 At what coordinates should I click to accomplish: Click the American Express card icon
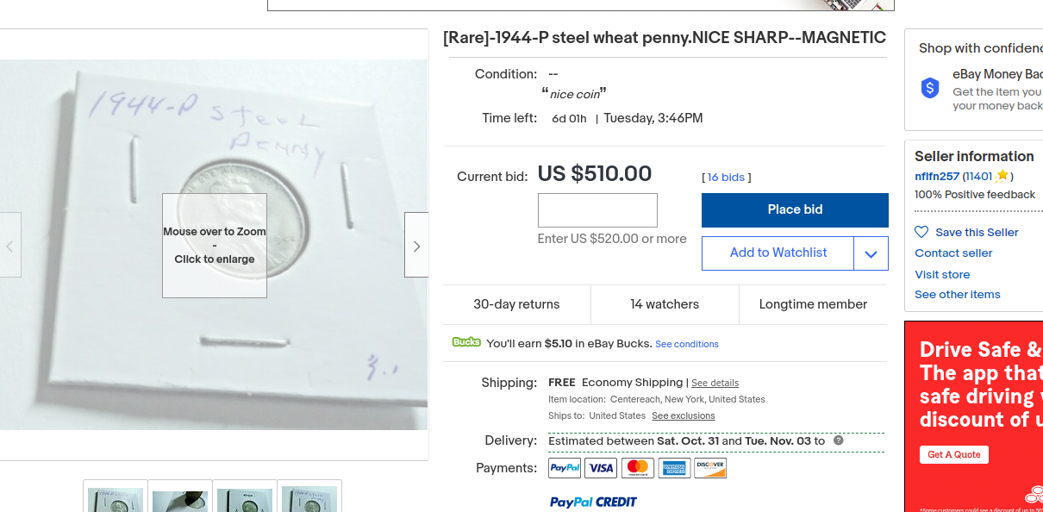click(674, 468)
